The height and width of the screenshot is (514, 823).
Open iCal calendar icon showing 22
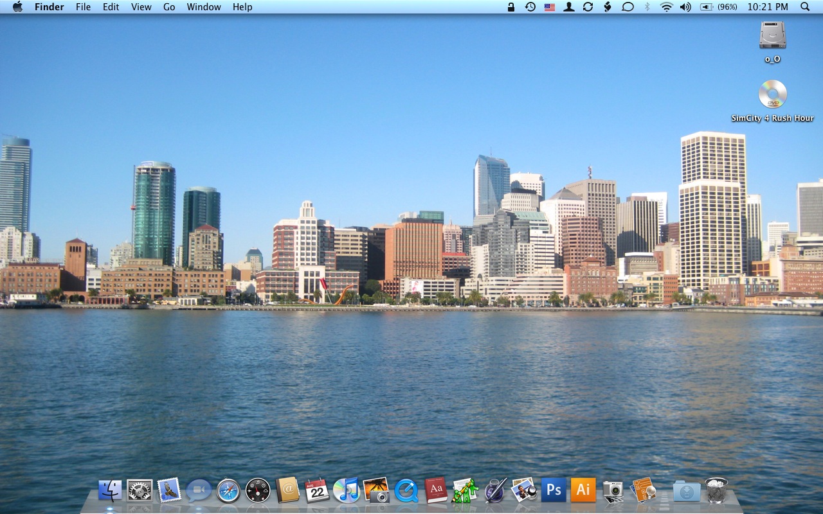tap(317, 491)
